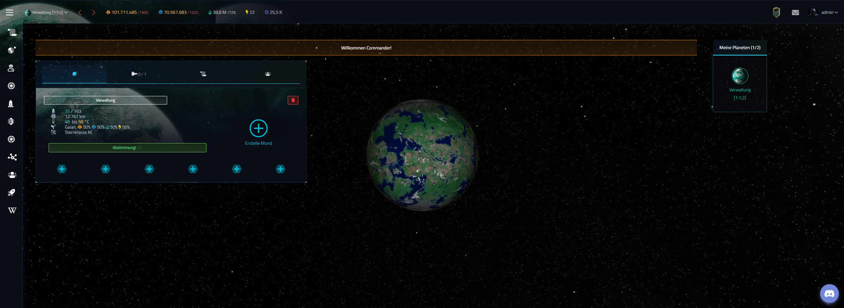Click the first hexagonal plus slot
This screenshot has width=844, height=308.
[62, 169]
